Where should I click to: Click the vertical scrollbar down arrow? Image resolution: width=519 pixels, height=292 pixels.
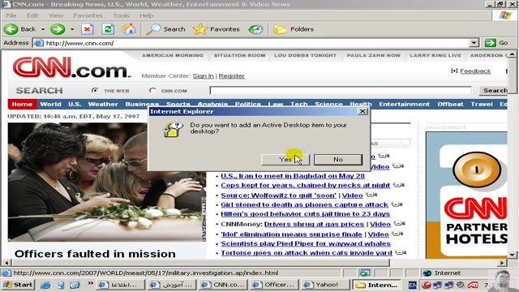point(512,255)
